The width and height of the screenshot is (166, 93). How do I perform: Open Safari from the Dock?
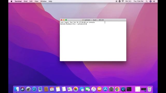tap(34, 89)
